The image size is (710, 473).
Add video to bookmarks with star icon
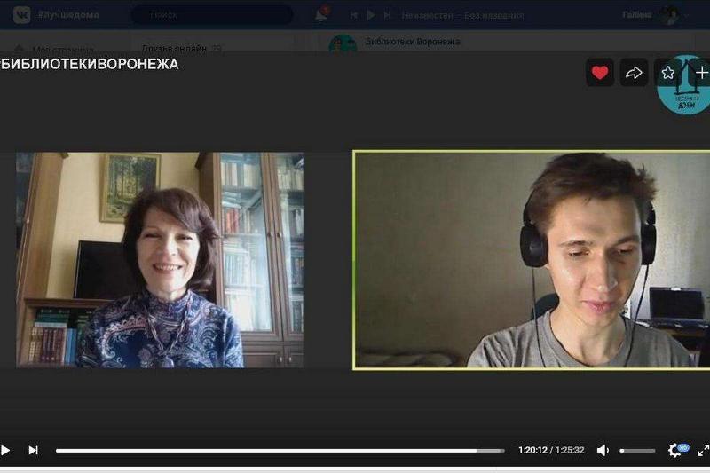pos(668,73)
